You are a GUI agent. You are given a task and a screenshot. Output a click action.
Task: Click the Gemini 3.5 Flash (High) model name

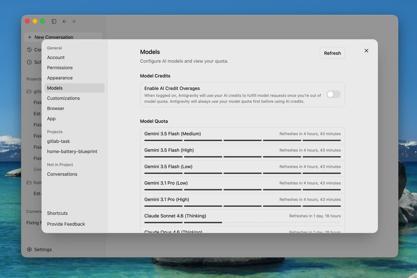(169, 150)
